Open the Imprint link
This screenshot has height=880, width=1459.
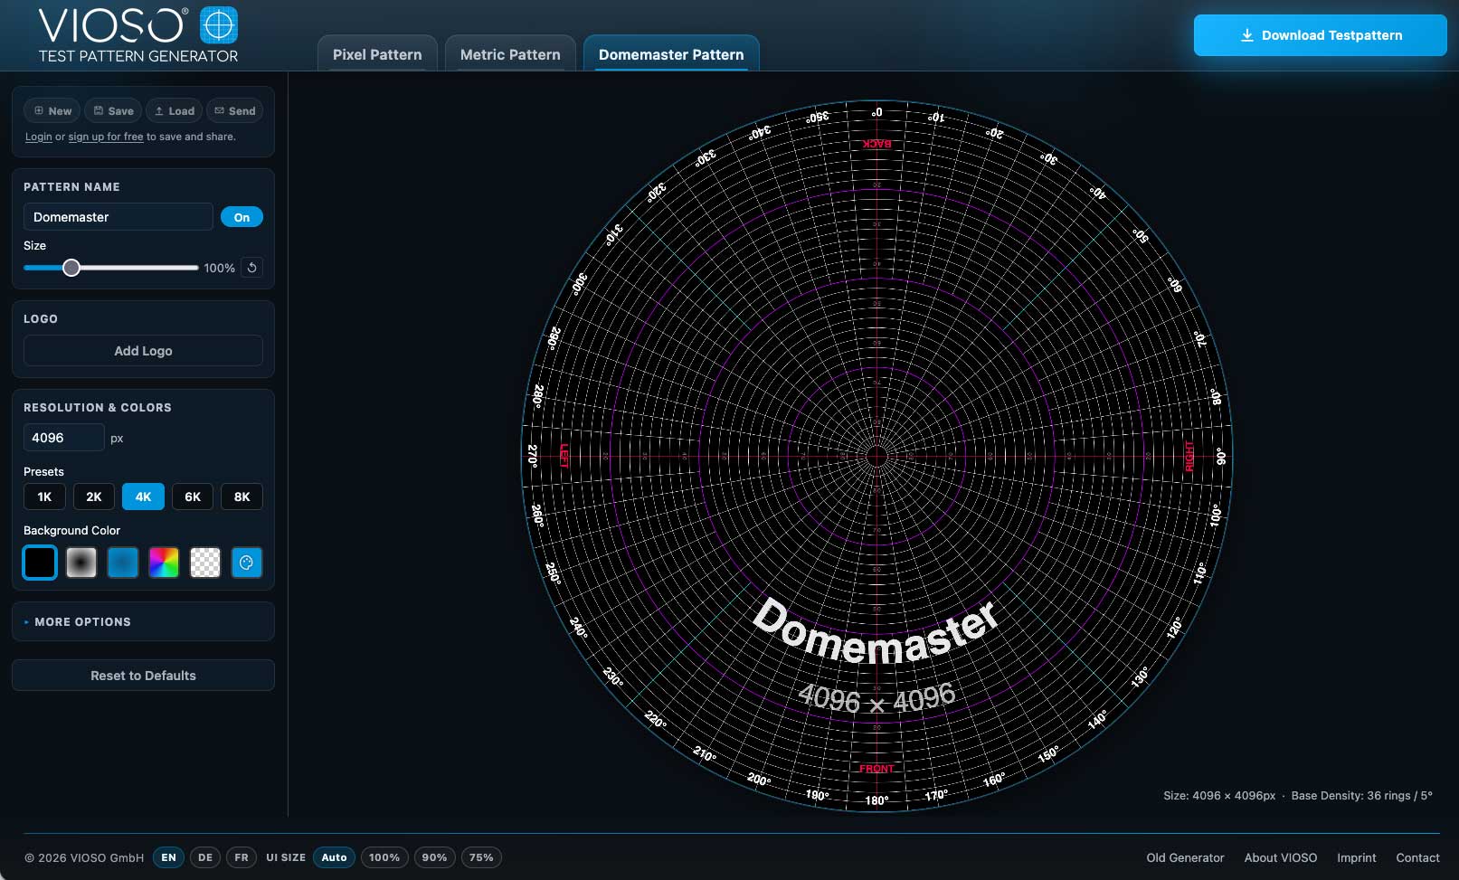(x=1357, y=857)
